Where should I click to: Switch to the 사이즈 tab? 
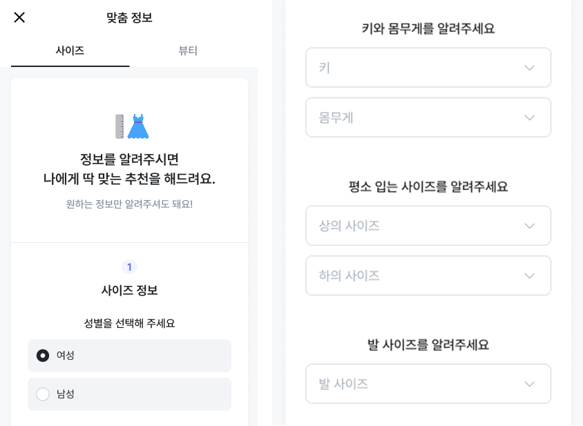point(70,50)
